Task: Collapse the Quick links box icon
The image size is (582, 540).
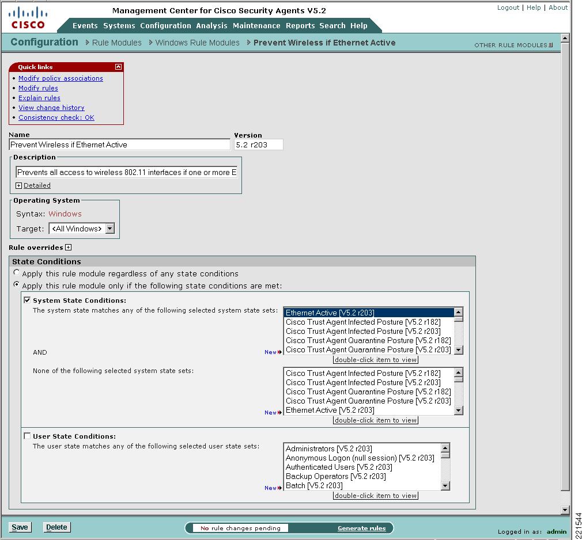Action: pyautogui.click(x=118, y=67)
